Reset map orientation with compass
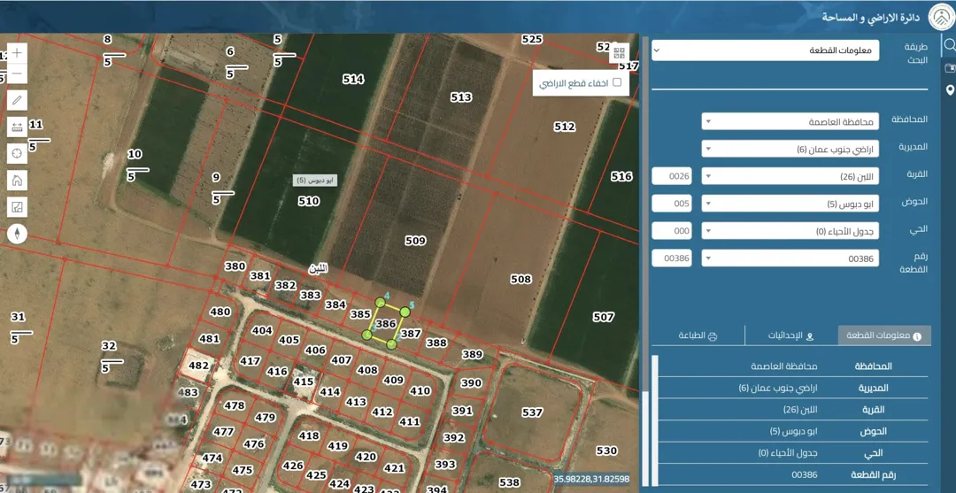 [x=17, y=234]
